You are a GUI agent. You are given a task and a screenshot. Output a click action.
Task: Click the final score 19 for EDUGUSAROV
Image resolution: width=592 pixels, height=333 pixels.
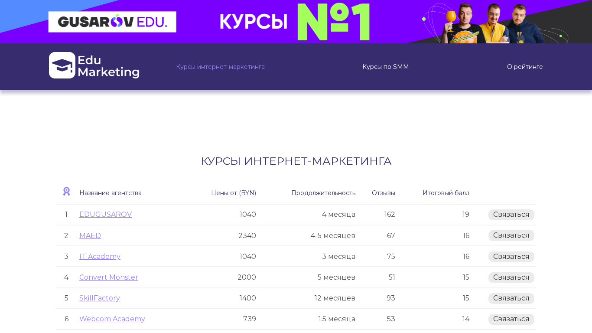[466, 215]
